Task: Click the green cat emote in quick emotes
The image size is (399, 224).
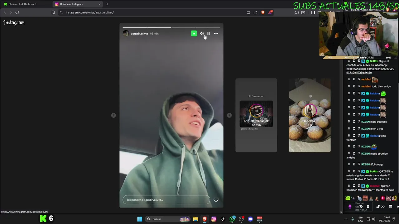Action: coord(348,198)
